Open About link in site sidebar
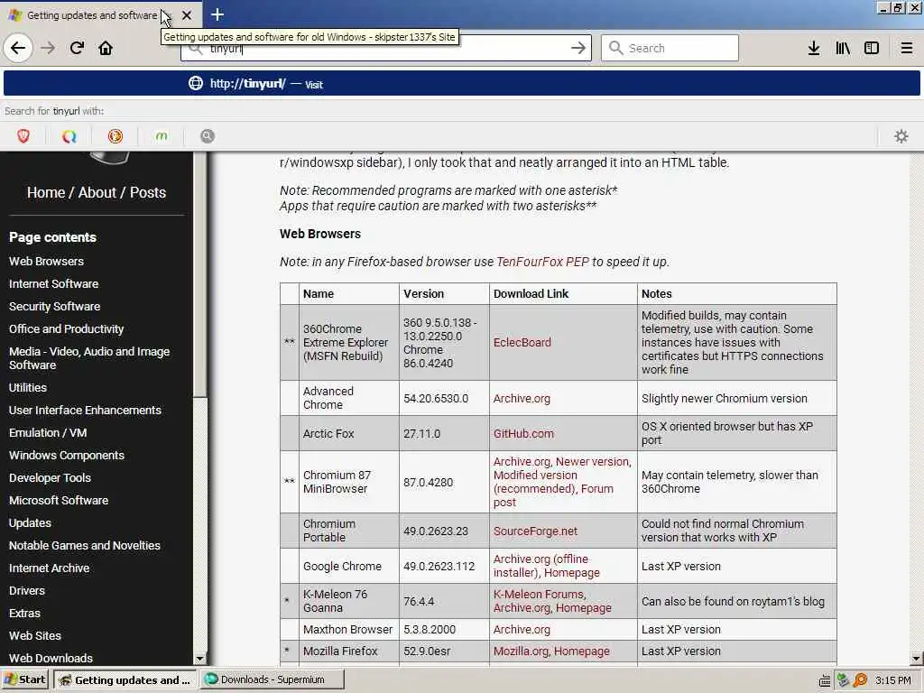 [97, 193]
